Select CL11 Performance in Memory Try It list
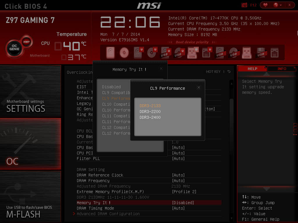This screenshot has height=223, width=298. tap(116, 122)
